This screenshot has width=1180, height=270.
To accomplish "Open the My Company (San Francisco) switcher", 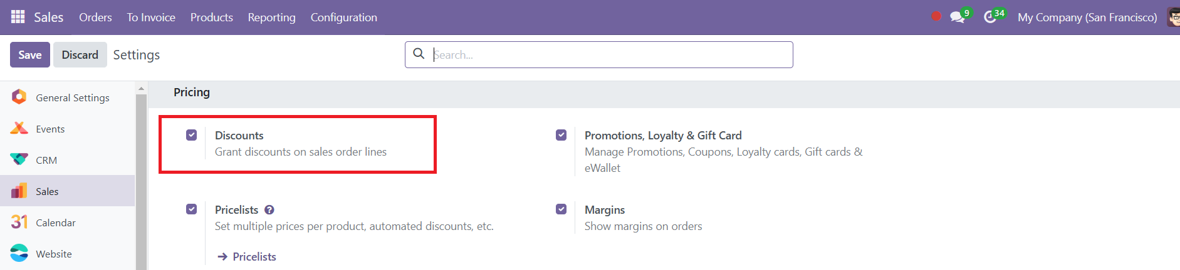I will (1087, 17).
